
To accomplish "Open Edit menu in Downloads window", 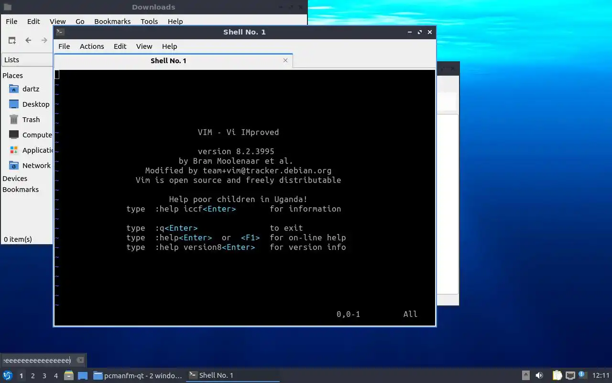I will pos(33,21).
